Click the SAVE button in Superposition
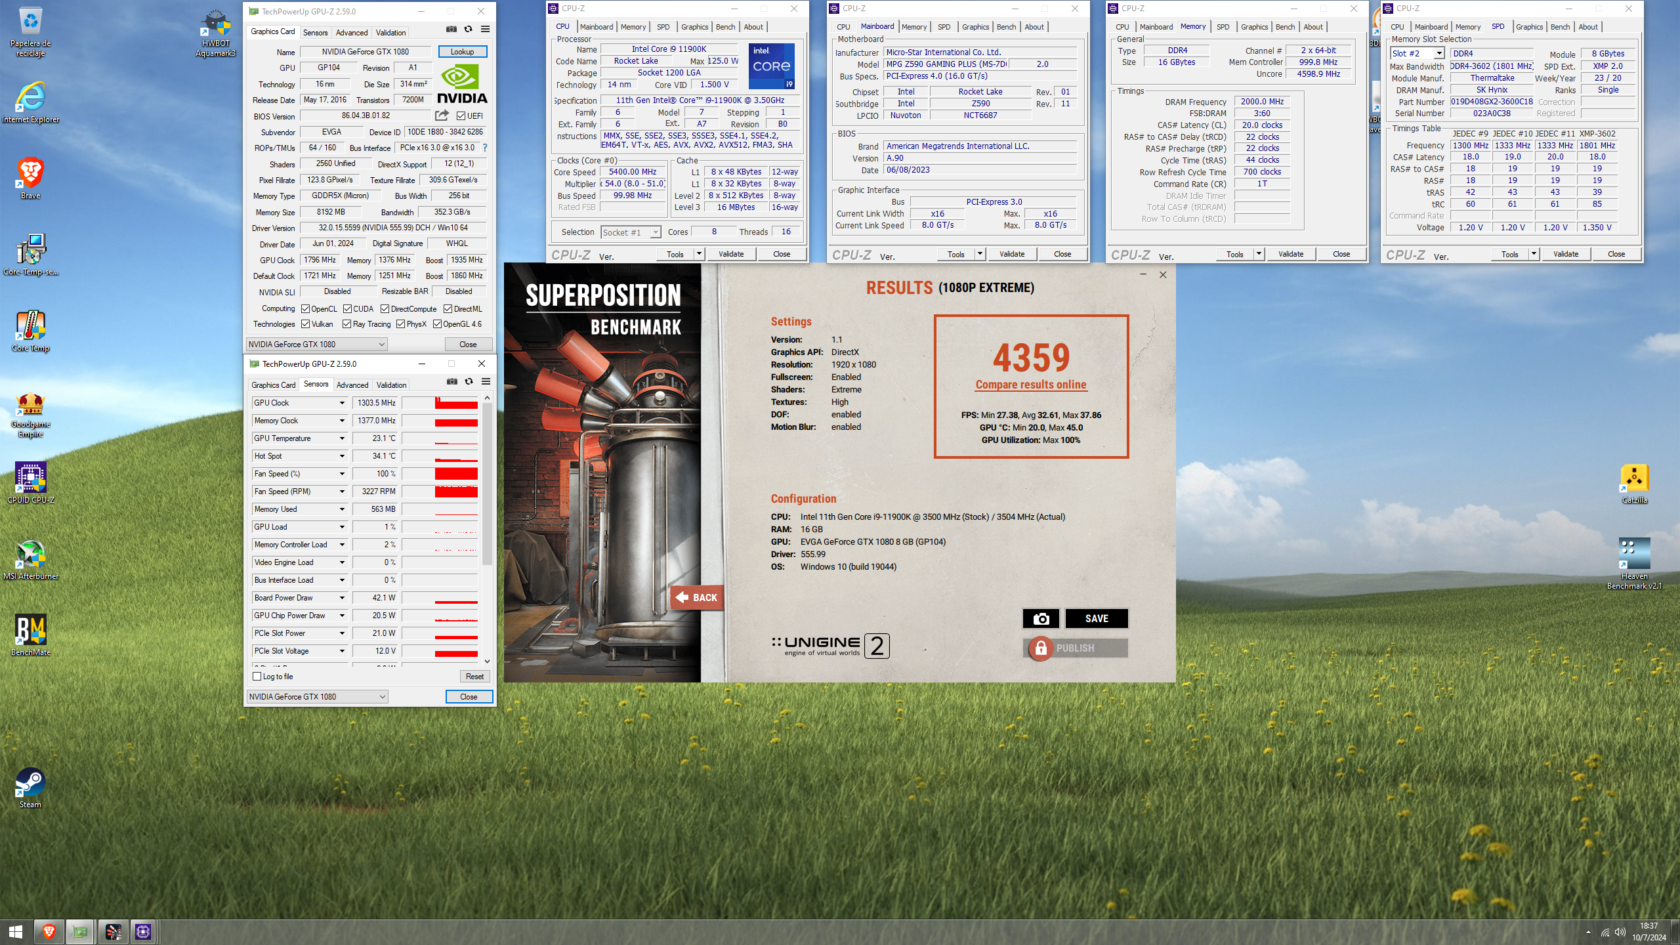 (1097, 618)
